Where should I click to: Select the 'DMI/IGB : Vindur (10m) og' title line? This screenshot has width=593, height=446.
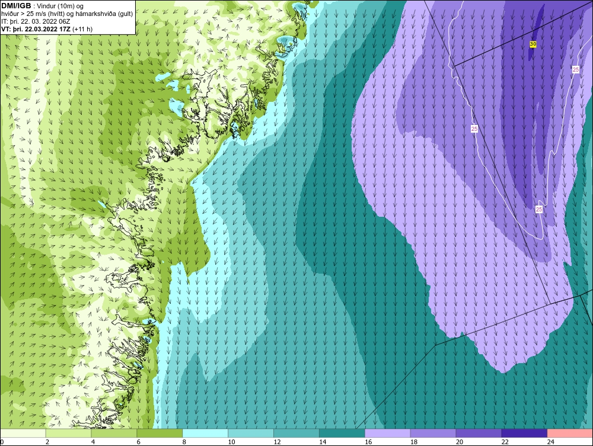[43, 6]
